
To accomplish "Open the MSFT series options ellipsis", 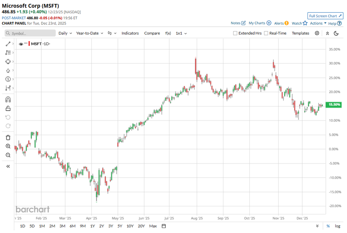I will [26, 43].
